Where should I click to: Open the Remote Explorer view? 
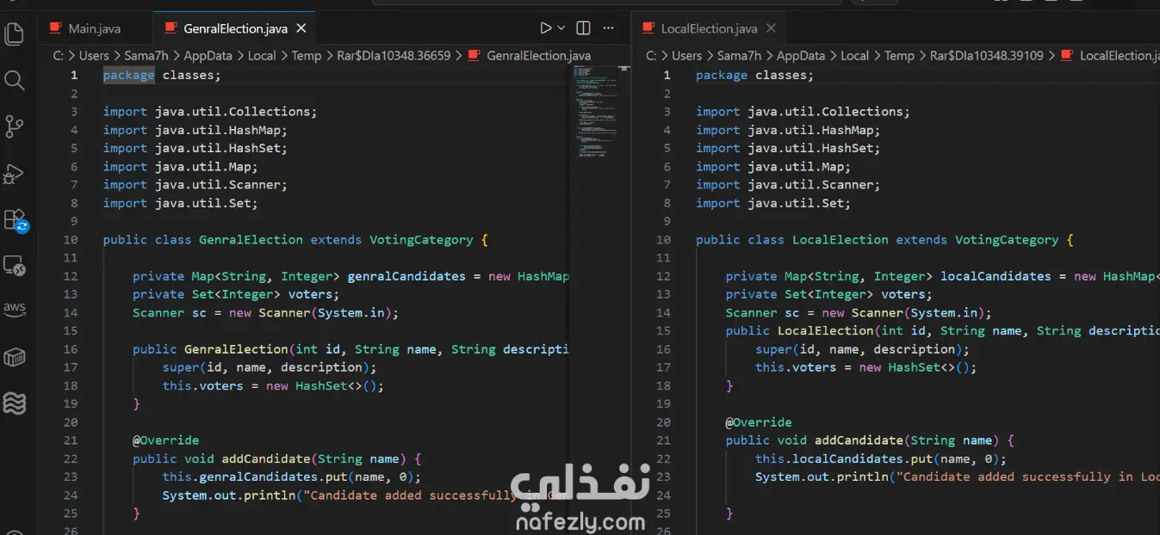[x=15, y=266]
